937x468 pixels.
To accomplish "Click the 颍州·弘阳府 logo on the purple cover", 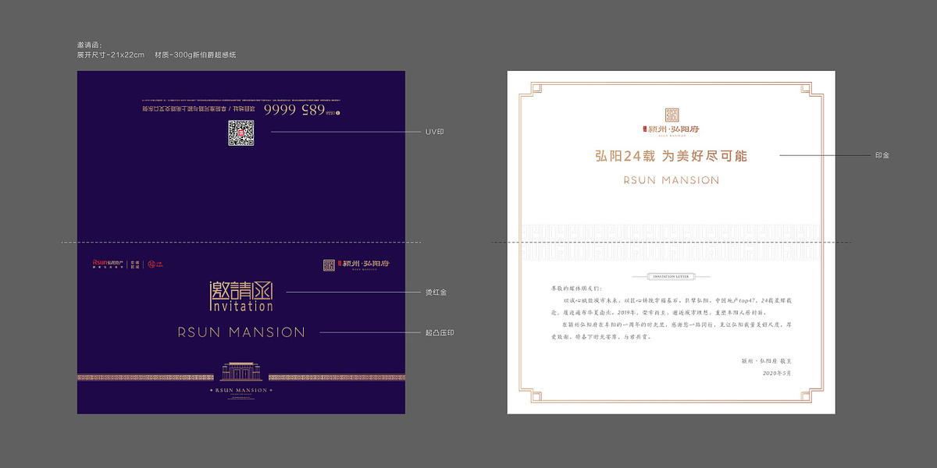I will (x=357, y=264).
